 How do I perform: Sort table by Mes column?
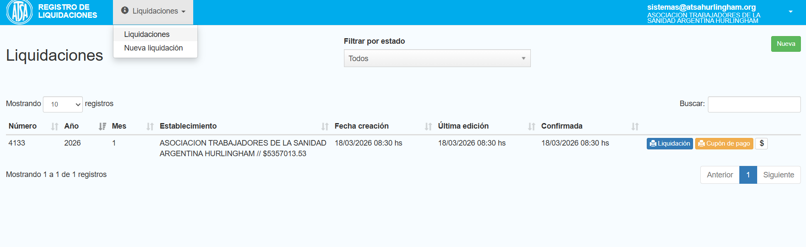[132, 126]
